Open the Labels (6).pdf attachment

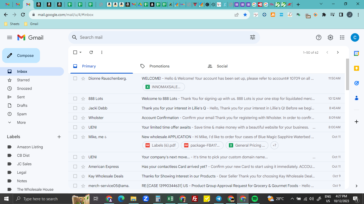161,145
